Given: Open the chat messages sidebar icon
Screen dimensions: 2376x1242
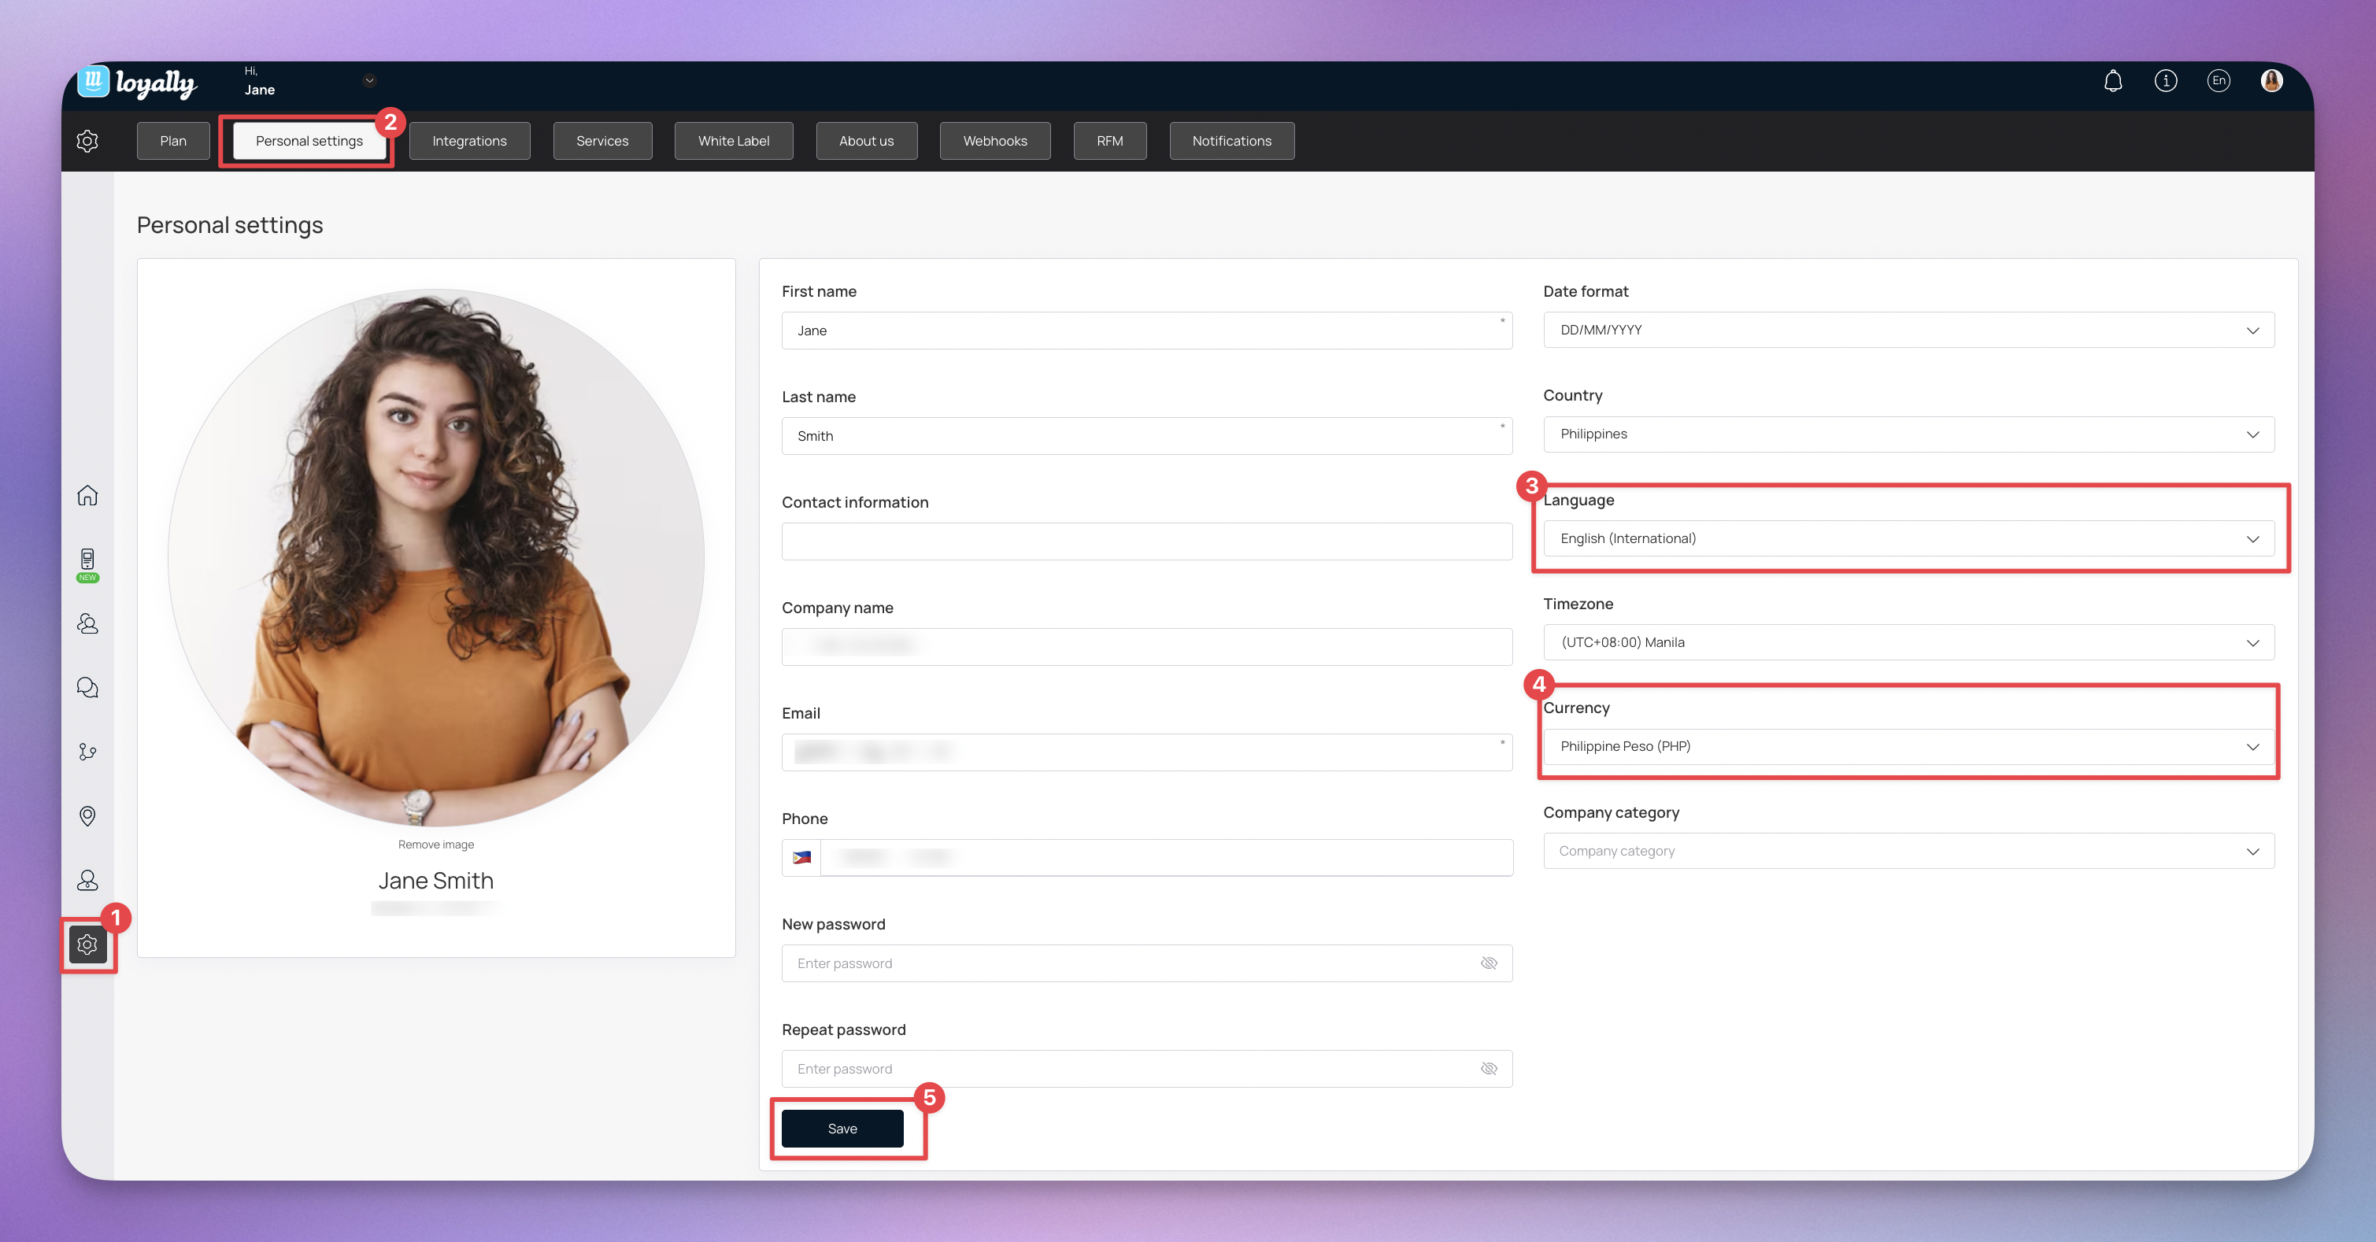Looking at the screenshot, I should click(x=87, y=688).
